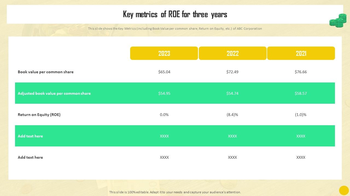
Task: Click XXXX in green row under 2022
Action: click(232, 136)
